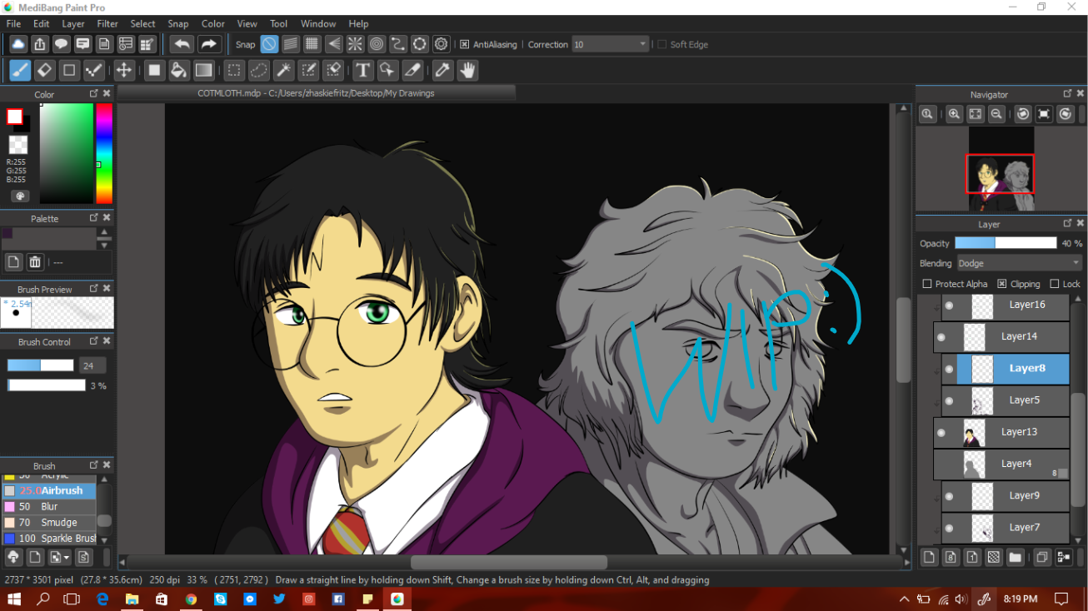
Task: Select the Select Eraser tool
Action: 333,71
